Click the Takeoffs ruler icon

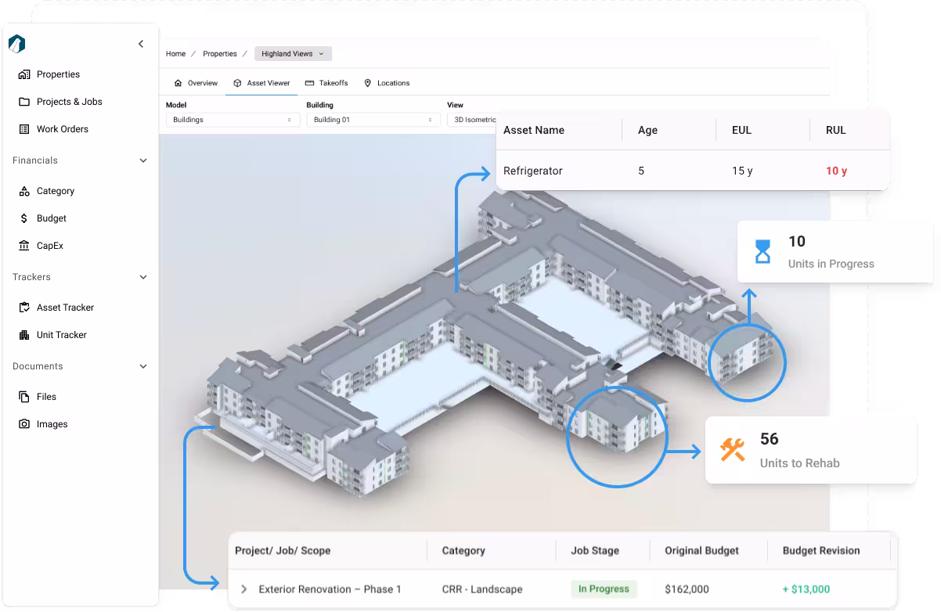309,83
